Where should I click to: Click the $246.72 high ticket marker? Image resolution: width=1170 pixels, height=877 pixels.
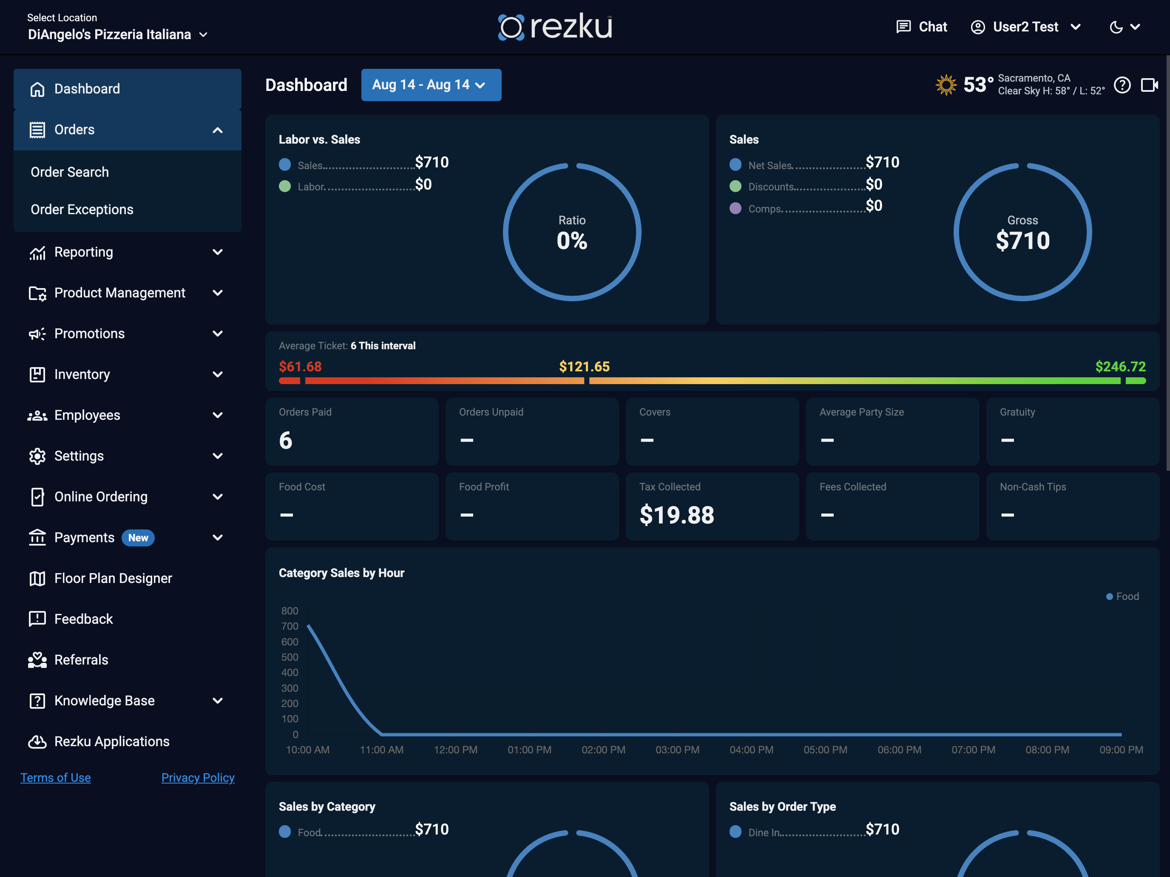[1120, 366]
